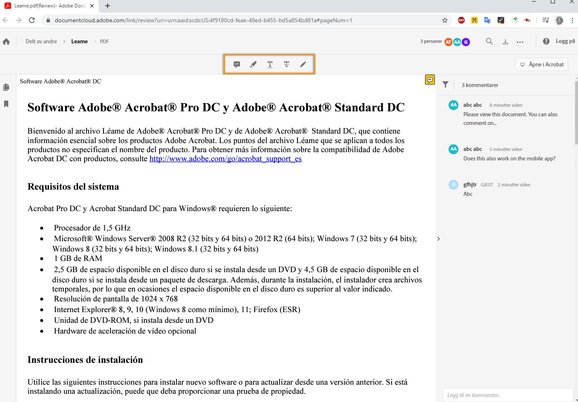Screen dimensions: 578x402
Task: Open the Chrome menu
Action: coord(572,20)
